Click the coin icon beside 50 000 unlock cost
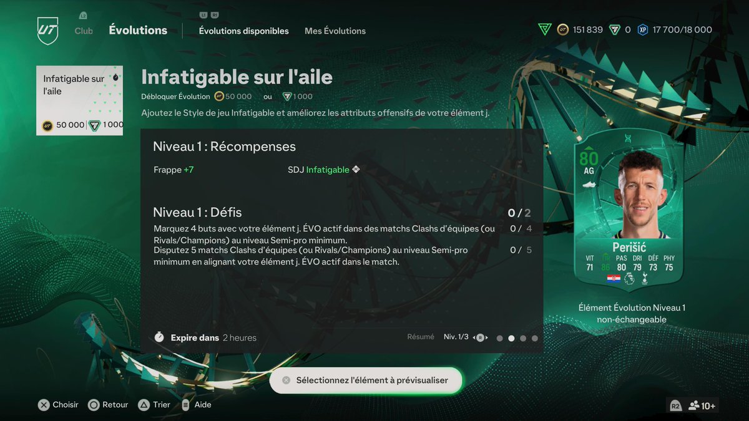749x421 pixels. [x=218, y=97]
